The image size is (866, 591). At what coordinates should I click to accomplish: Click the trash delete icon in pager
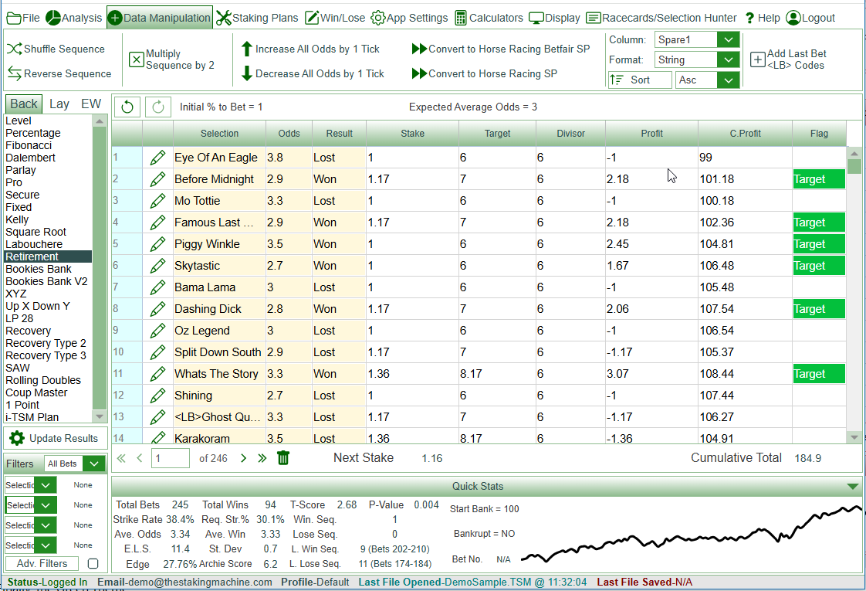click(283, 458)
